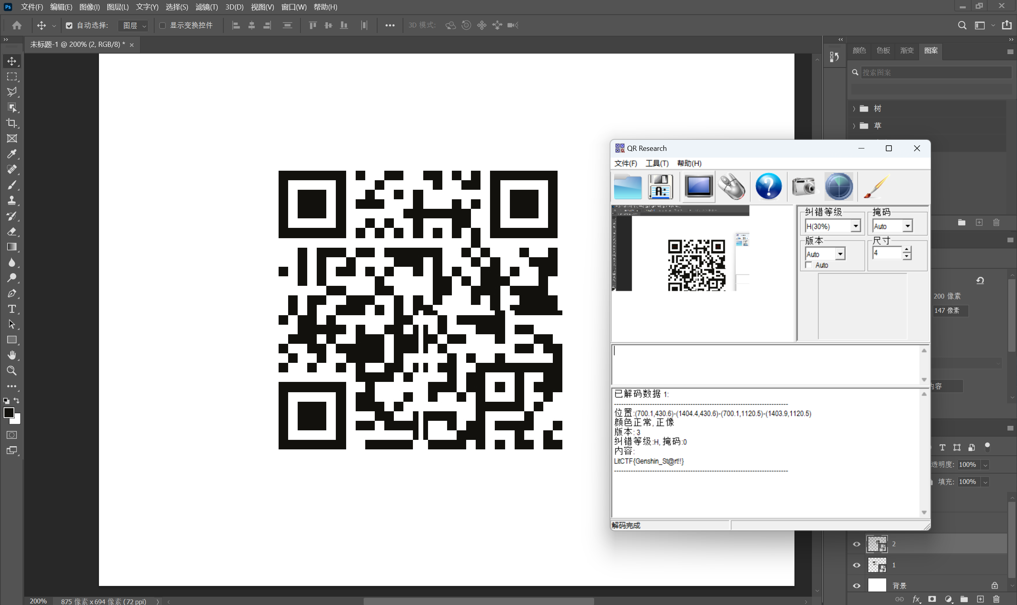1017x605 pixels.
Task: Open the 文件(F) menu in Photoshop
Action: pyautogui.click(x=32, y=7)
